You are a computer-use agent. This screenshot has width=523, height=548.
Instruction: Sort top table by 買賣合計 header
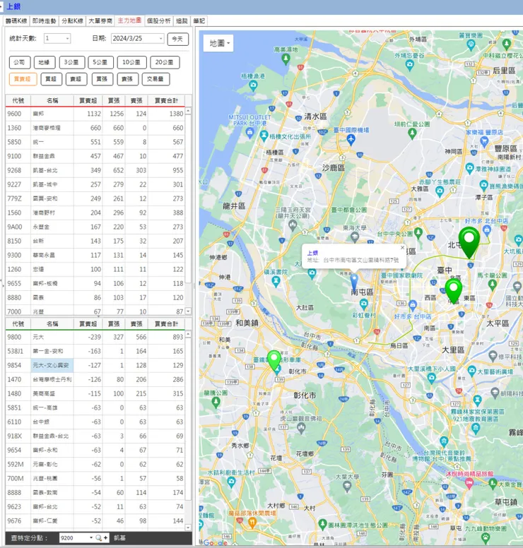point(166,101)
